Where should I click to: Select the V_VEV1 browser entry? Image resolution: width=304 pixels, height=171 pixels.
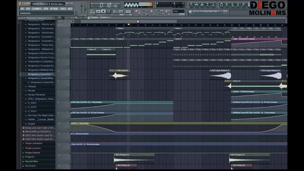[32, 111]
